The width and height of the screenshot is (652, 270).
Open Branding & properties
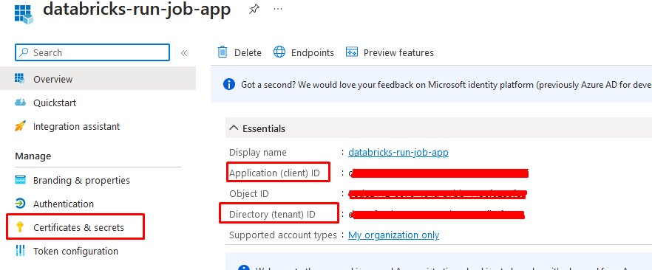pyautogui.click(x=81, y=181)
